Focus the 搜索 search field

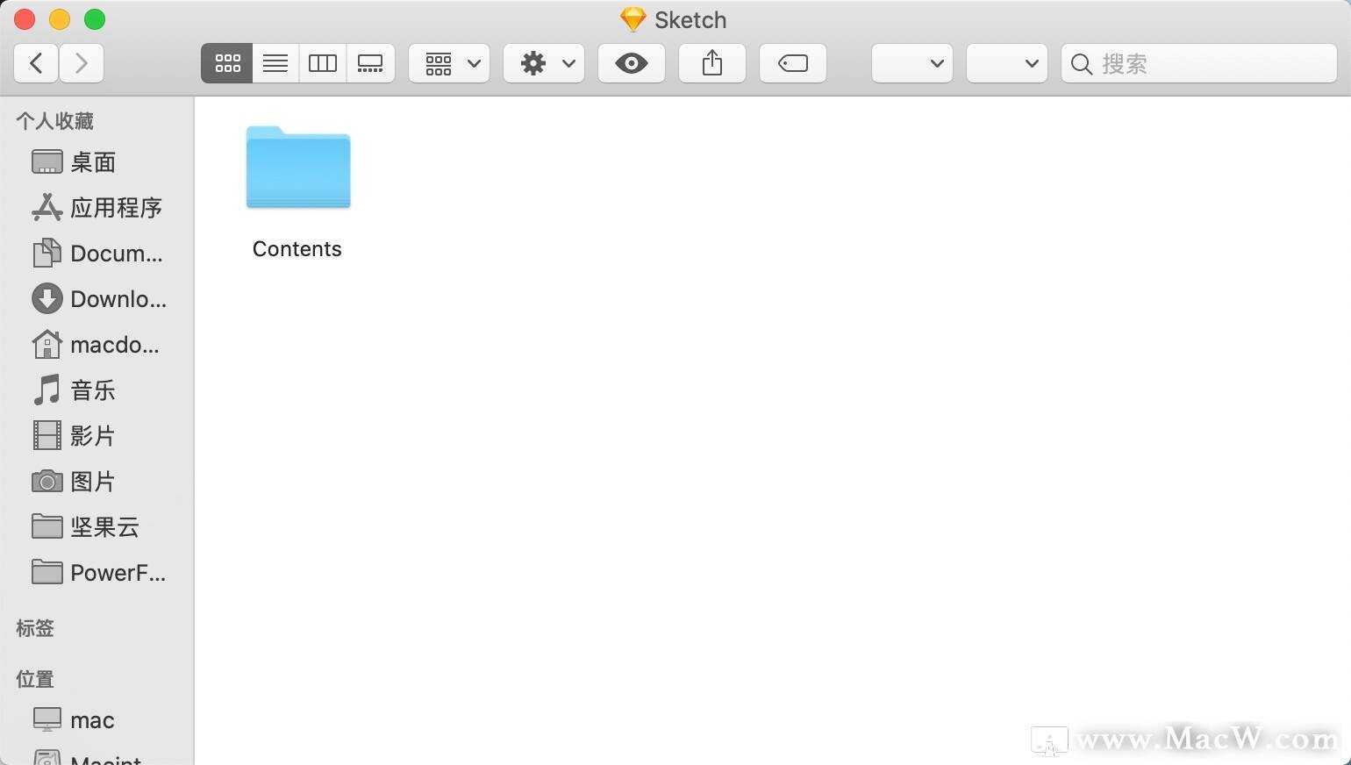coord(1199,63)
